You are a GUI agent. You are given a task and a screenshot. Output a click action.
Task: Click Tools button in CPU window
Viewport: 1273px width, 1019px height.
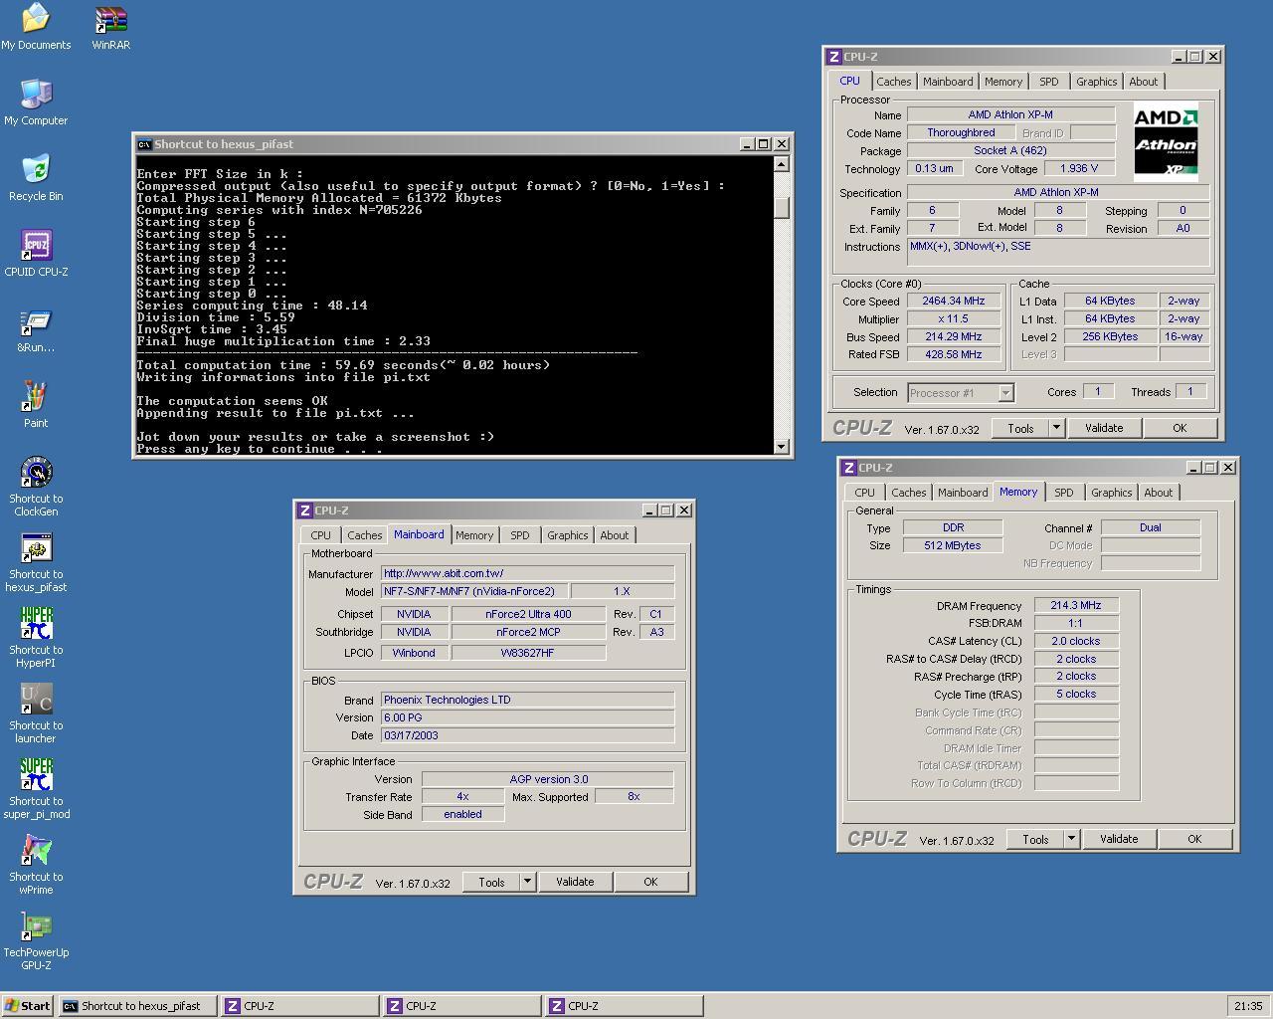tap(1020, 429)
